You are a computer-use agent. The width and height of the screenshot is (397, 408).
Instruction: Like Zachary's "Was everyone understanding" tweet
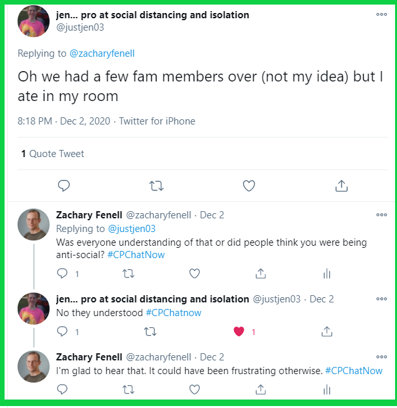click(x=194, y=274)
